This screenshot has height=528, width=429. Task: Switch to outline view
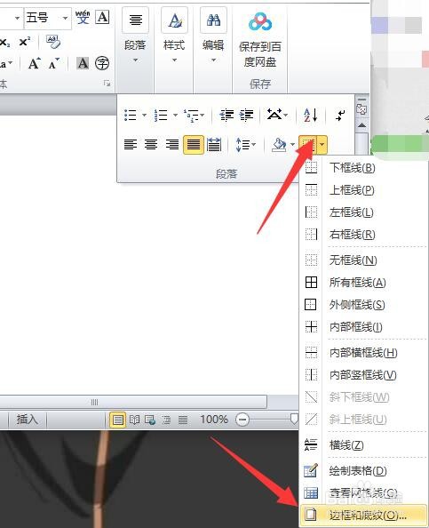pyautogui.click(x=166, y=420)
